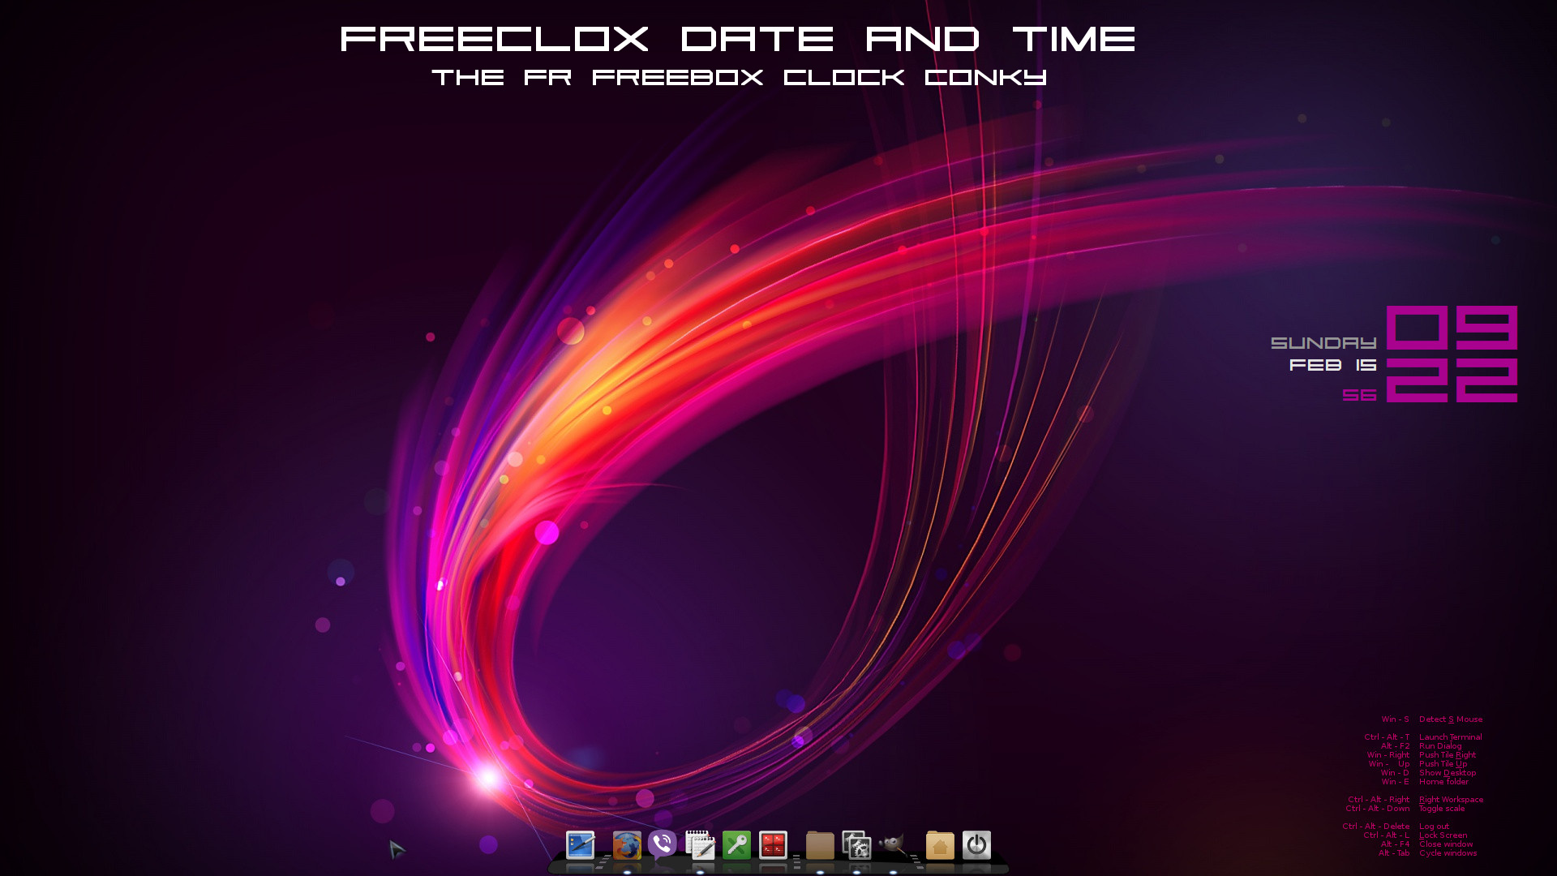Click the 'Push Tile Right' shortcut text
The image size is (1557, 876).
[x=1448, y=755]
